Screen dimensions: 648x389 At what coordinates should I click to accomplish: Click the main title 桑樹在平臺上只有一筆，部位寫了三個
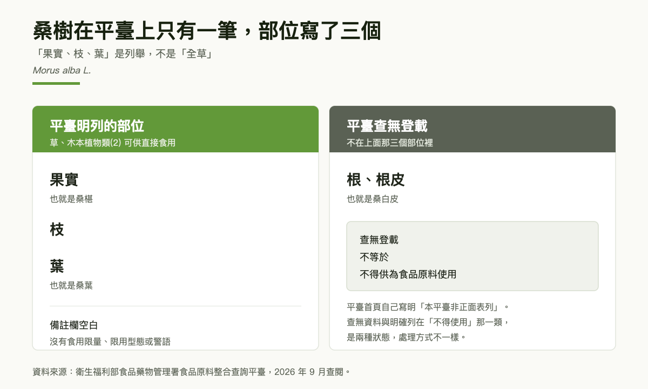pyautogui.click(x=207, y=31)
